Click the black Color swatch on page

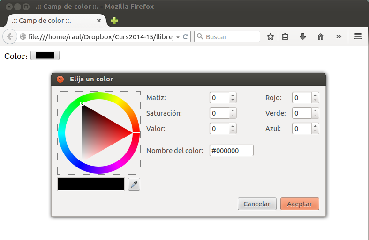[45, 56]
